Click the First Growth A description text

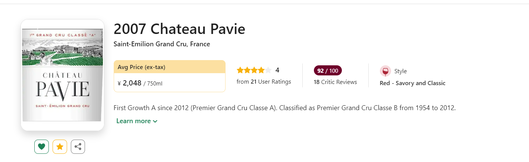click(285, 108)
